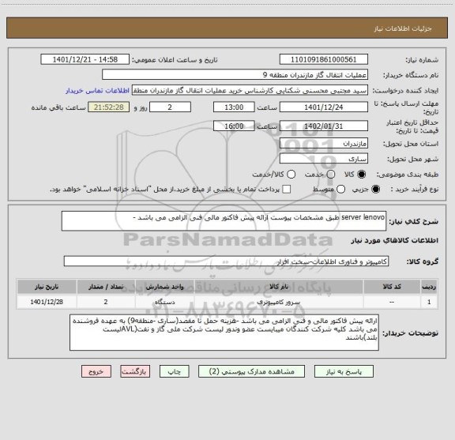Select the کالا/خدمت radio button
455x440 pixels.
coord(291,175)
